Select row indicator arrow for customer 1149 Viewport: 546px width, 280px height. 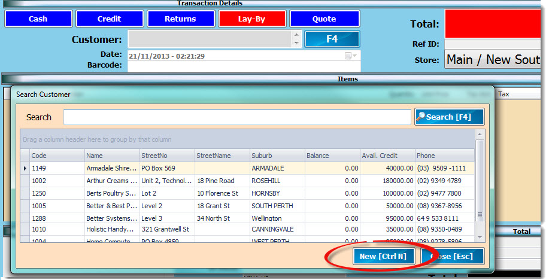(x=25, y=168)
